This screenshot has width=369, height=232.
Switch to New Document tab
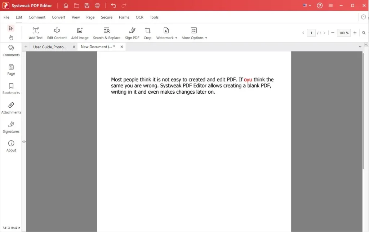click(x=98, y=46)
